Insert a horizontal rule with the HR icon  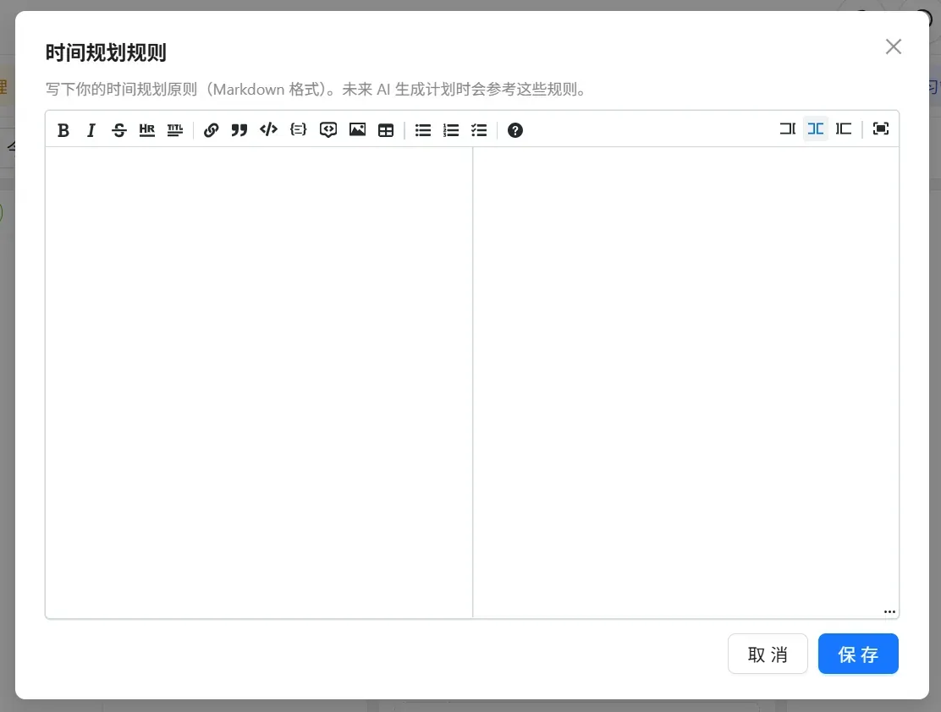click(x=147, y=130)
